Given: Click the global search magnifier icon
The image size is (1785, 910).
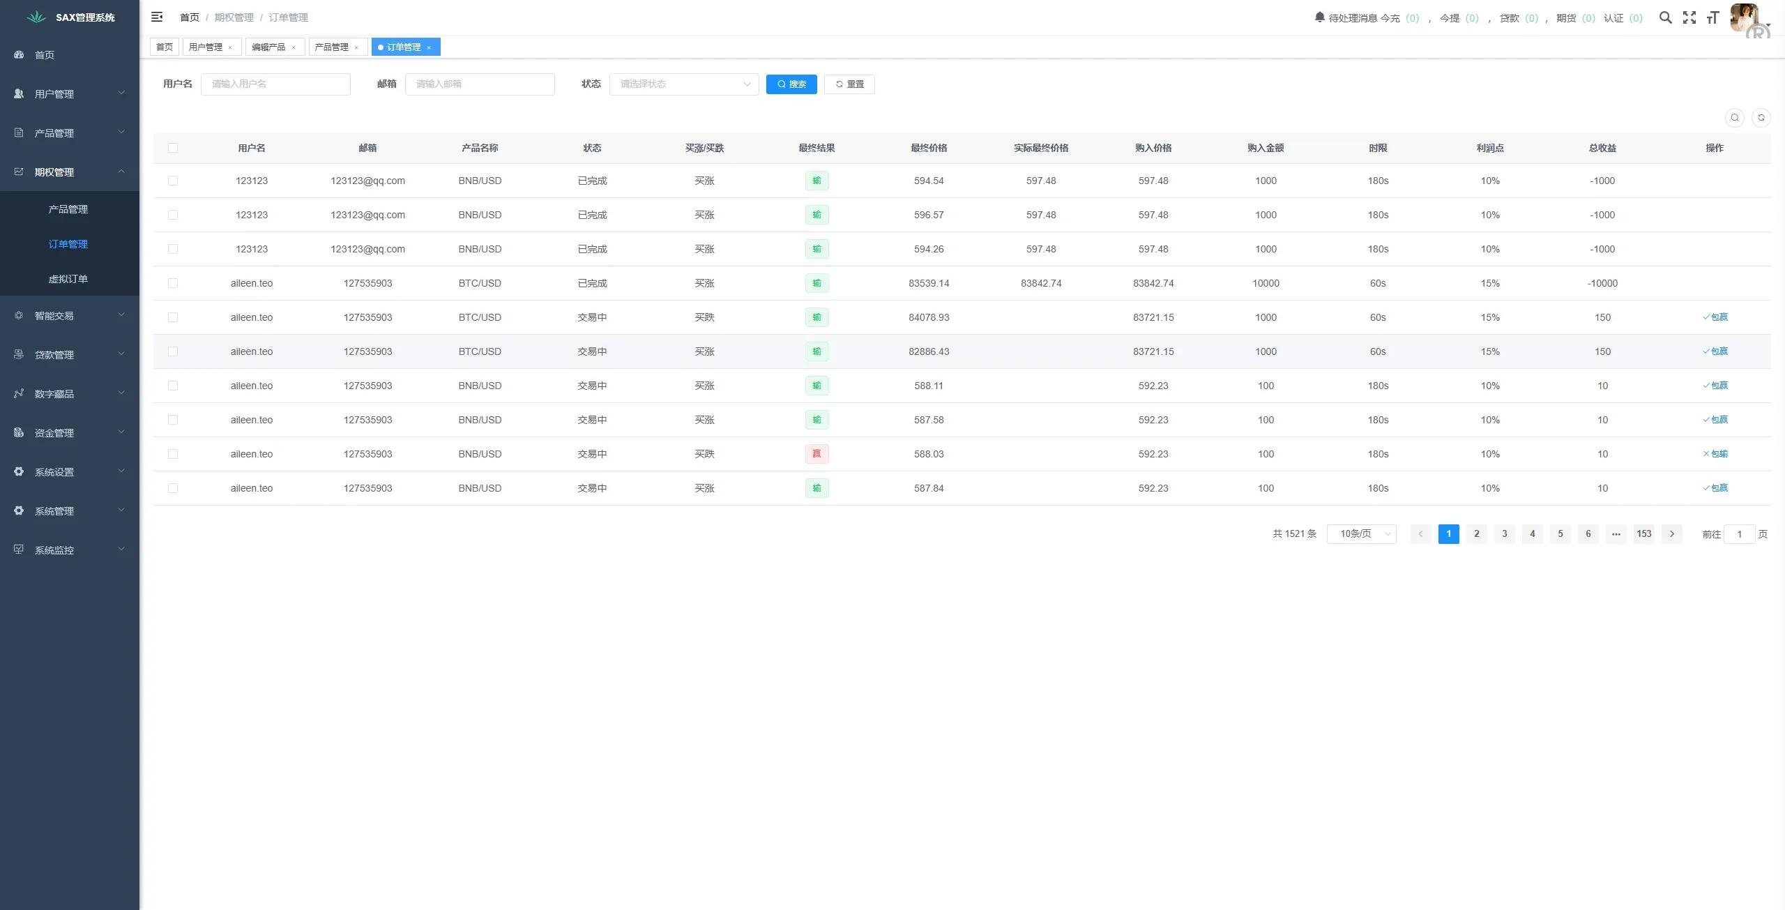Looking at the screenshot, I should pos(1665,17).
